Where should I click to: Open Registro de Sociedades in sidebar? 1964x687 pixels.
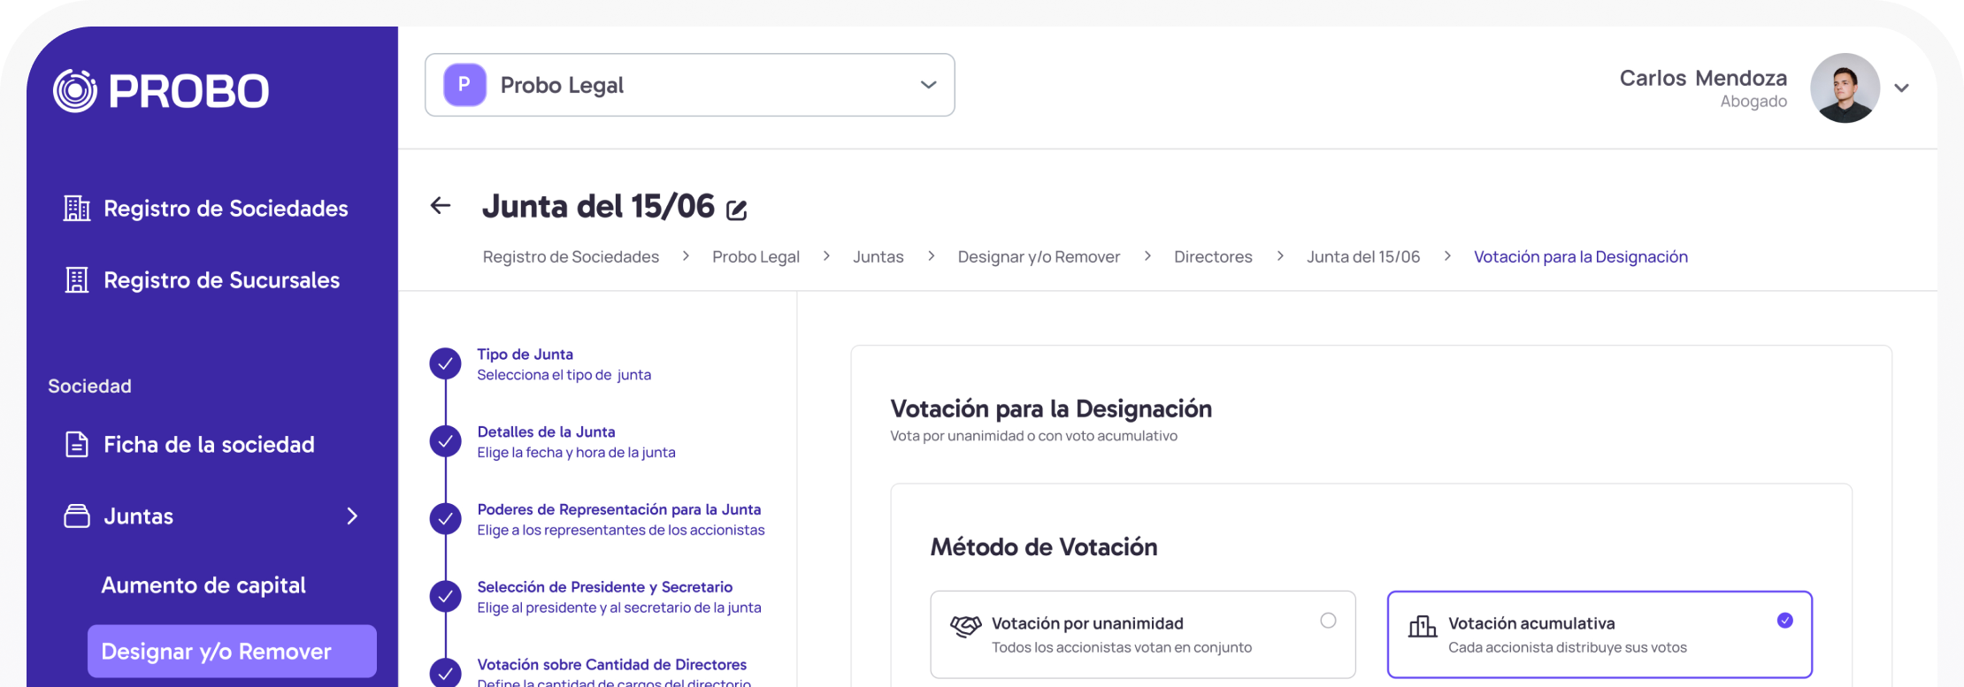coord(206,208)
